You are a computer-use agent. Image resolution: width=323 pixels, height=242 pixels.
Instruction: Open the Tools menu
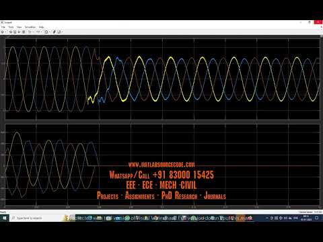tap(11, 27)
